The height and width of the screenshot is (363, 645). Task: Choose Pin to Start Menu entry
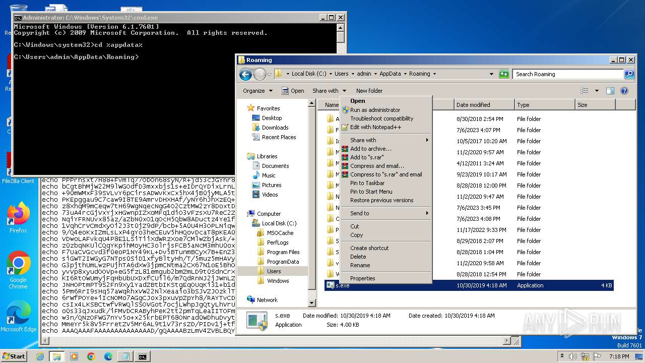pos(386,192)
